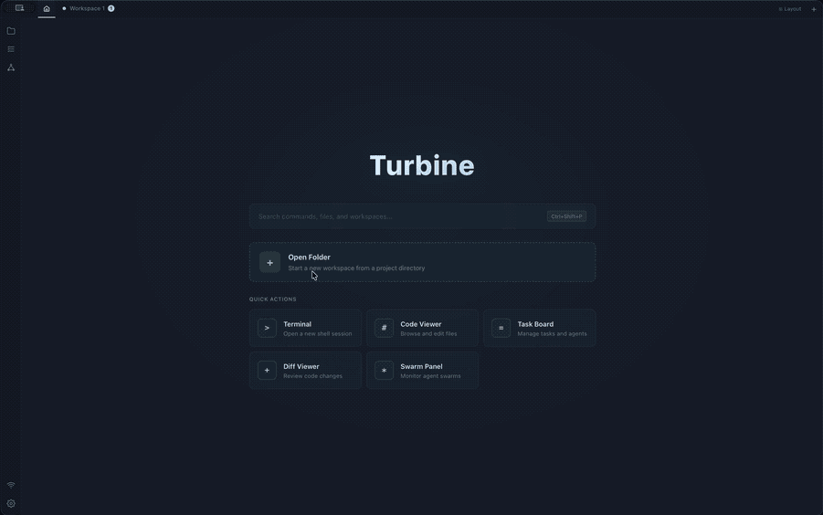Click the 'Monitor agent swarms' text

tap(430, 376)
